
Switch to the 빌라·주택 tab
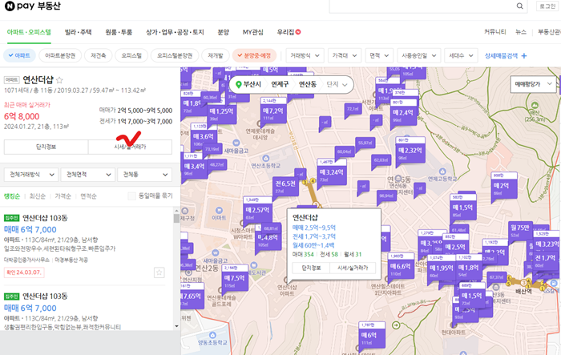(78, 32)
